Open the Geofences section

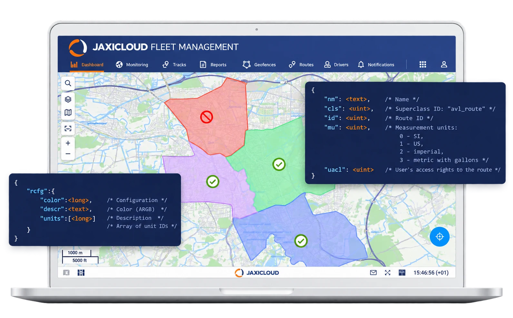[259, 65]
